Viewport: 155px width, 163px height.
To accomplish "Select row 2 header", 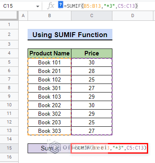I will pos(9,34).
